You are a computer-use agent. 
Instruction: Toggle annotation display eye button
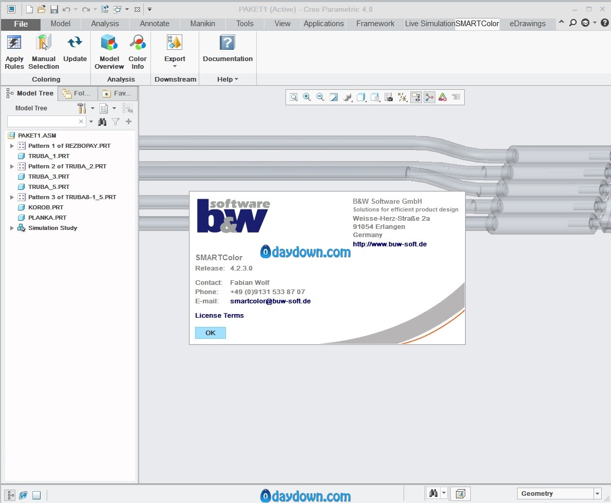pos(416,98)
